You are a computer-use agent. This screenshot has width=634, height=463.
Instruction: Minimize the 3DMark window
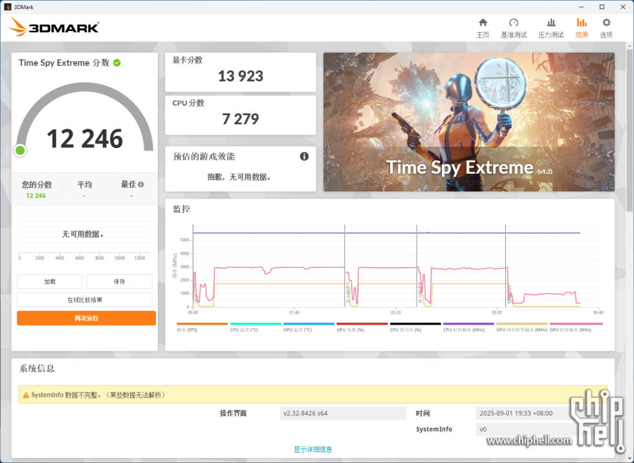(x=582, y=7)
